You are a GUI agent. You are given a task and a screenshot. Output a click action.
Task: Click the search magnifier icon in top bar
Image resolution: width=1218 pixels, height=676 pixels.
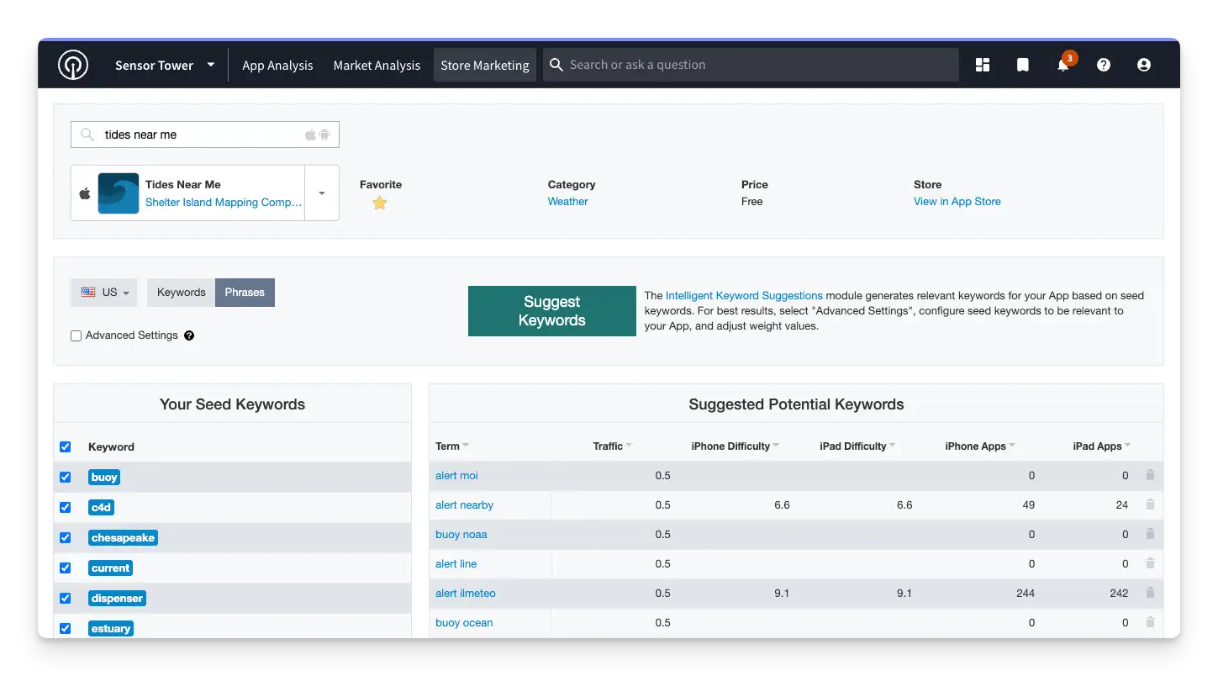tap(556, 65)
